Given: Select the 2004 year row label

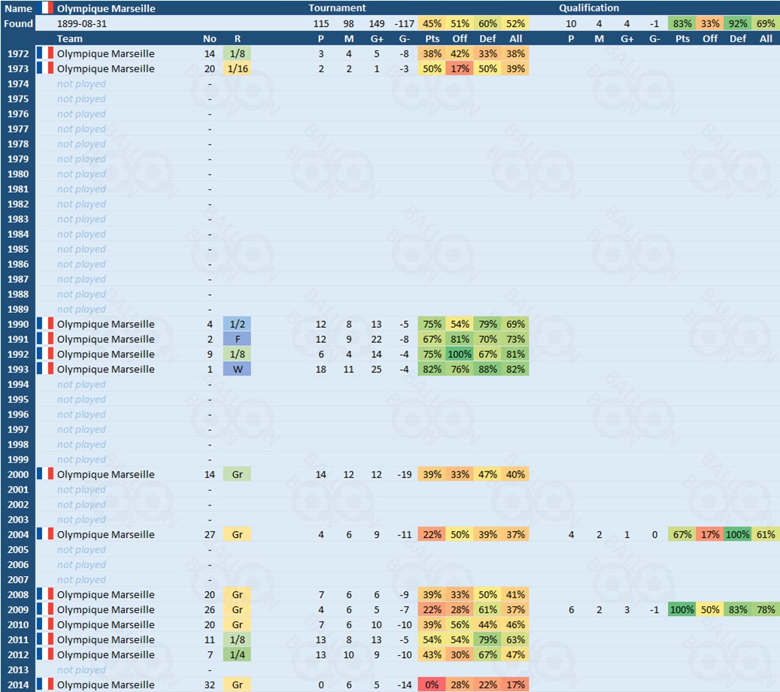Looking at the screenshot, I should pos(18,535).
